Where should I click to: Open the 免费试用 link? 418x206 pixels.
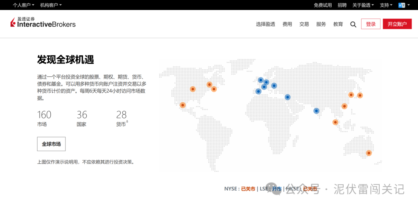pos(323,5)
